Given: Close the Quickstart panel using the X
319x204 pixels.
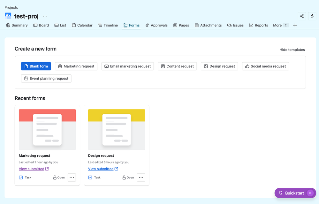Looking at the screenshot, I should 310,193.
